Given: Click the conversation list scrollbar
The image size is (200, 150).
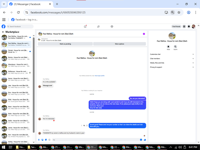Looking at the screenshot, I should tap(34, 85).
